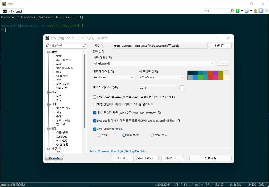The width and height of the screenshot is (269, 187).
Task: Open the 인터페이스 언어 dropdown
Action: coord(113,77)
